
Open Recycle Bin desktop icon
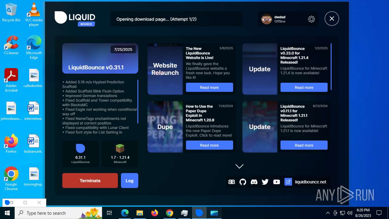(x=11, y=12)
